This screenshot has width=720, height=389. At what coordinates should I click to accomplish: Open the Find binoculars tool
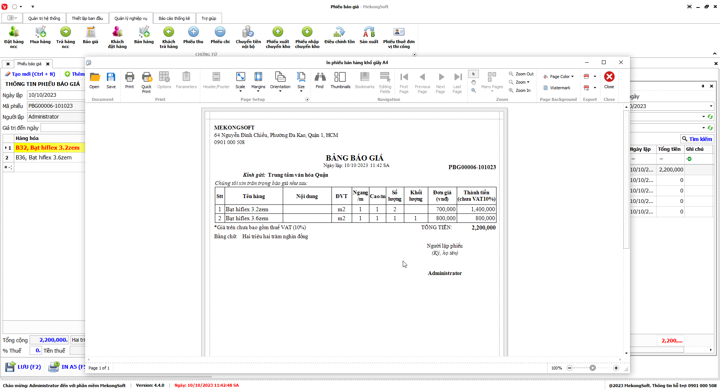click(319, 80)
